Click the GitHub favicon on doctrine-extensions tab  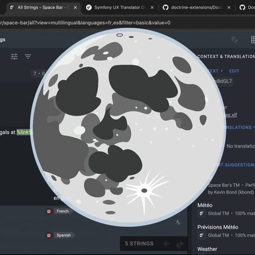click(166, 7)
